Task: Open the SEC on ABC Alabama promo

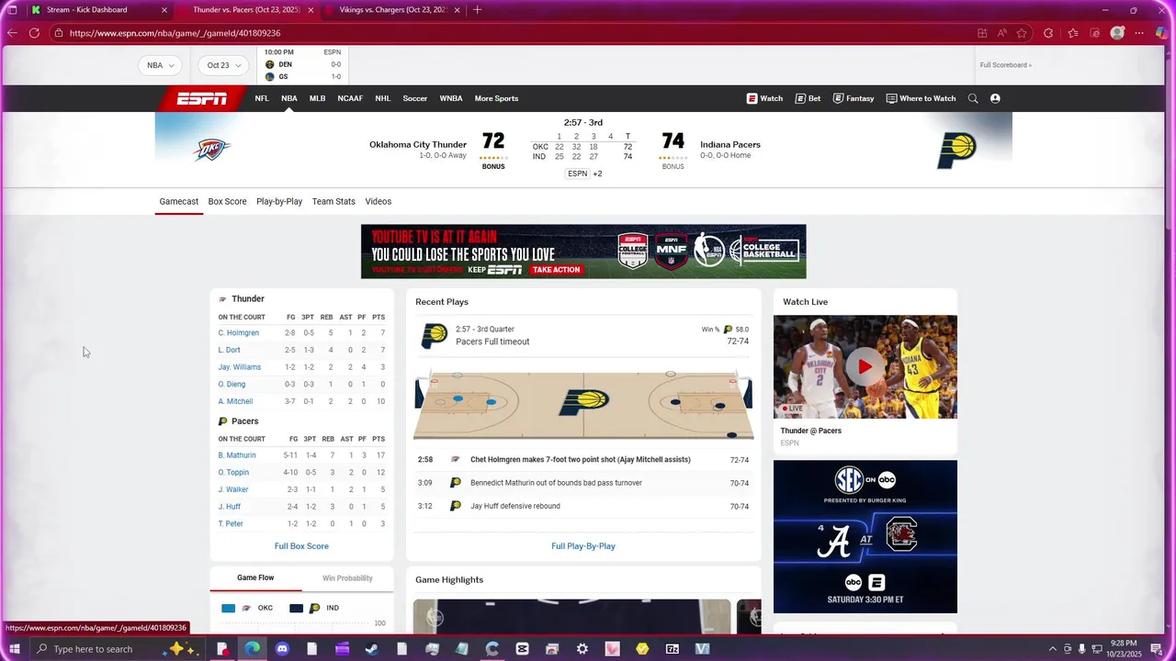Action: pos(865,536)
